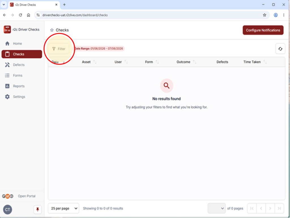
Task: Click the Date Range filter chip
Action: 99,49
